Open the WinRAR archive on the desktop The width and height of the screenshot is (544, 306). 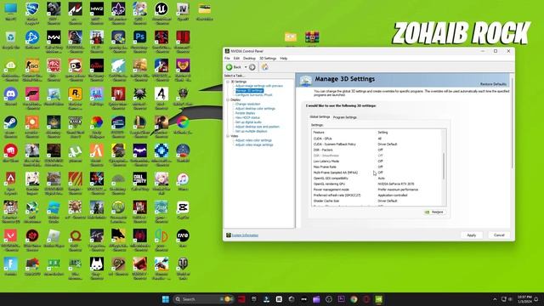point(312,37)
